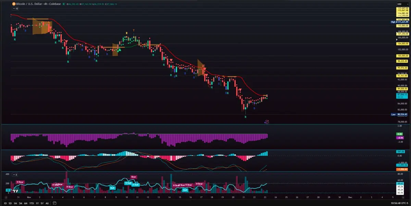Click the Low 80,524.65 price label

[x=400, y=115]
